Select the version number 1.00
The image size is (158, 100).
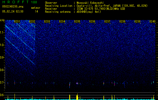34,2
